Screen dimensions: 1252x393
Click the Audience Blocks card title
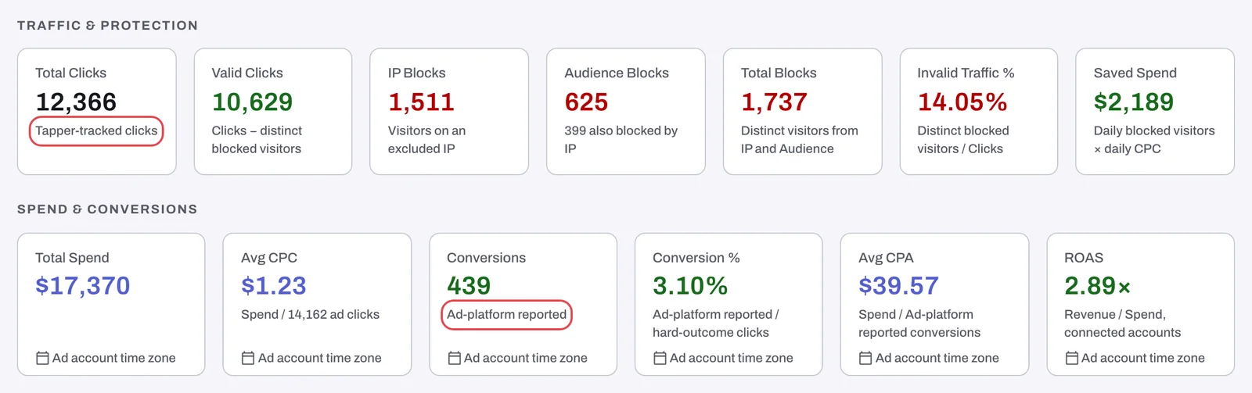click(x=617, y=73)
